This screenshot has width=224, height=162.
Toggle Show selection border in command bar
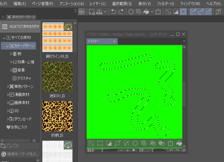(x=183, y=12)
